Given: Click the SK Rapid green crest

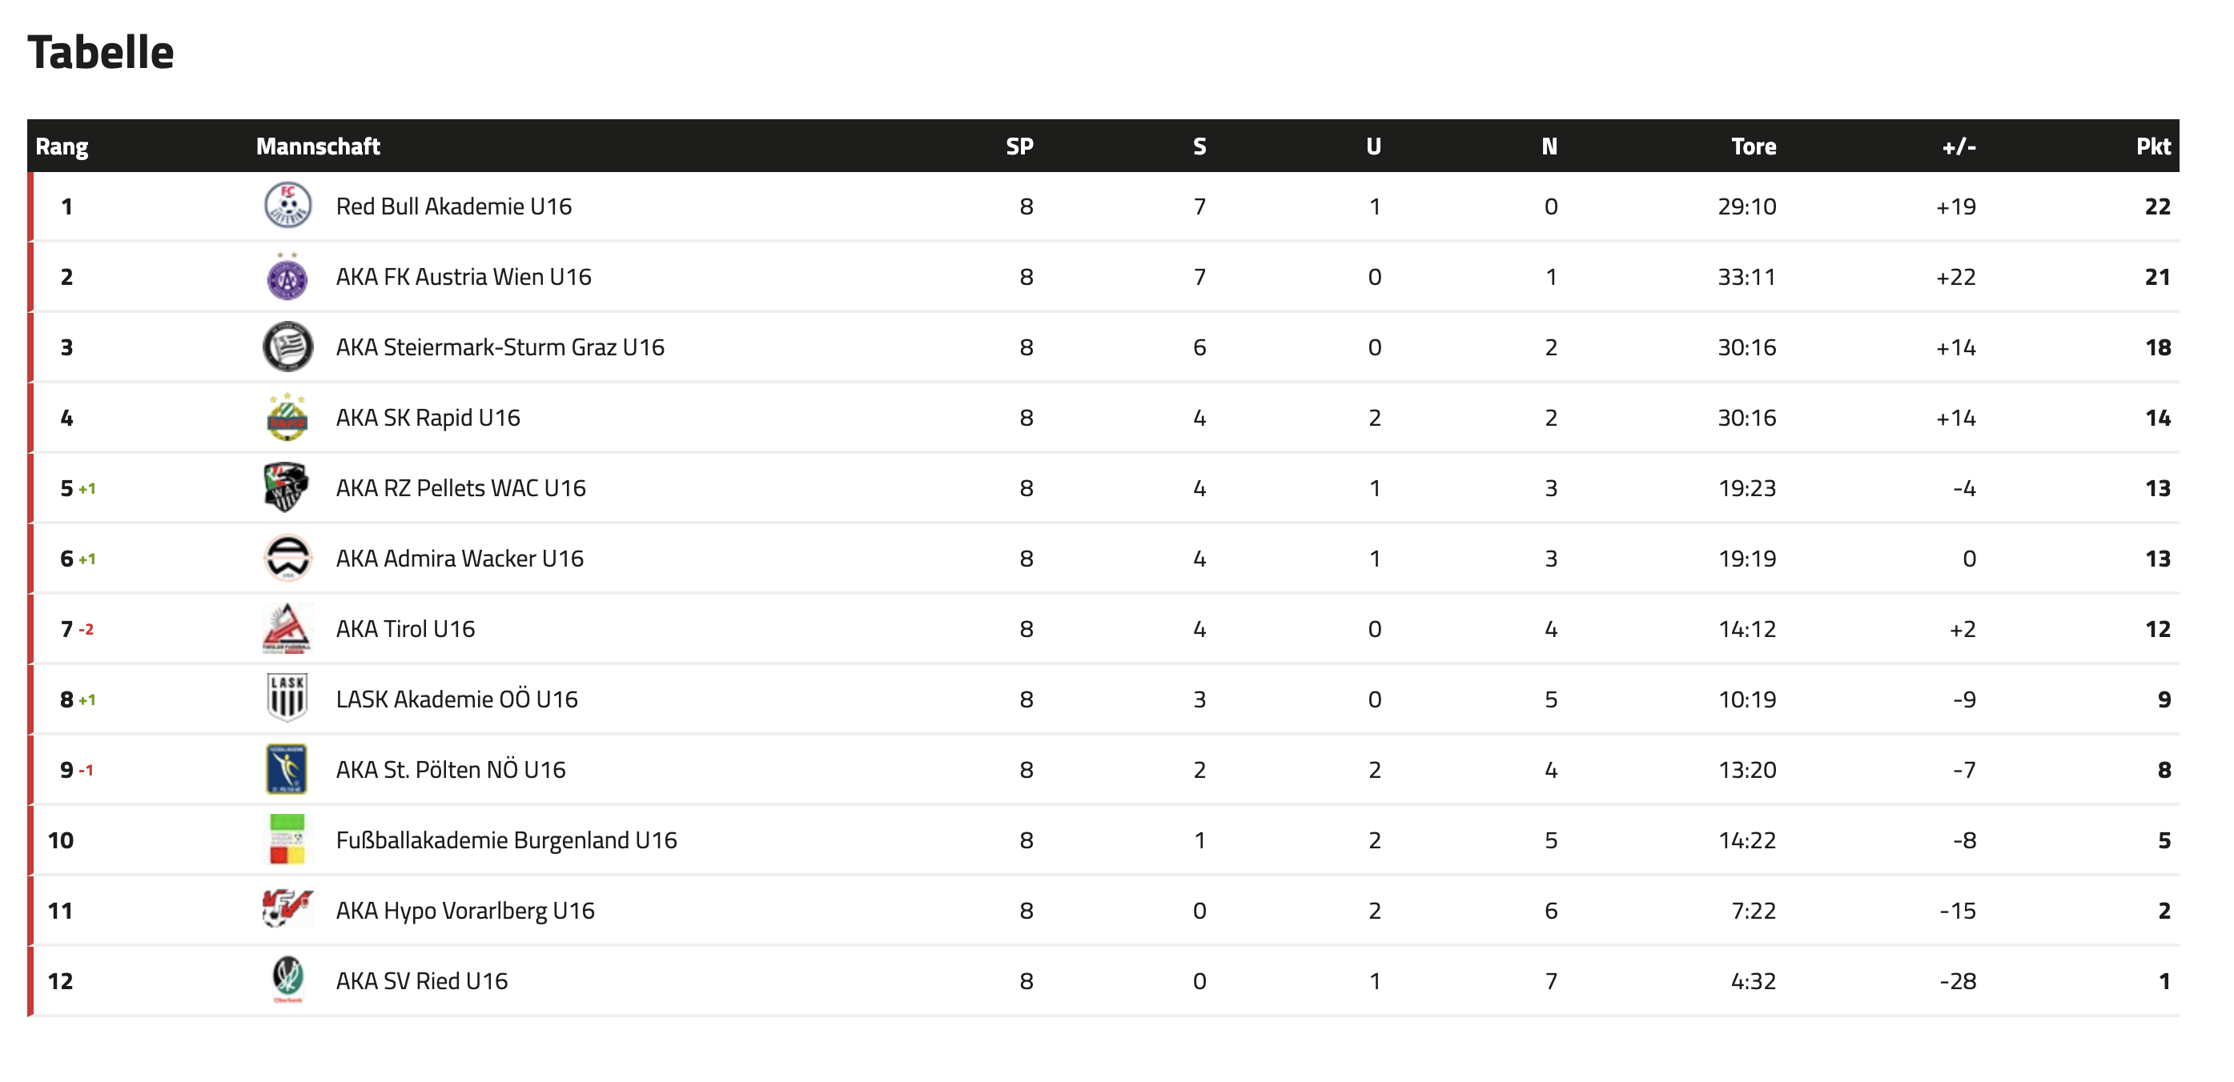Looking at the screenshot, I should (287, 418).
